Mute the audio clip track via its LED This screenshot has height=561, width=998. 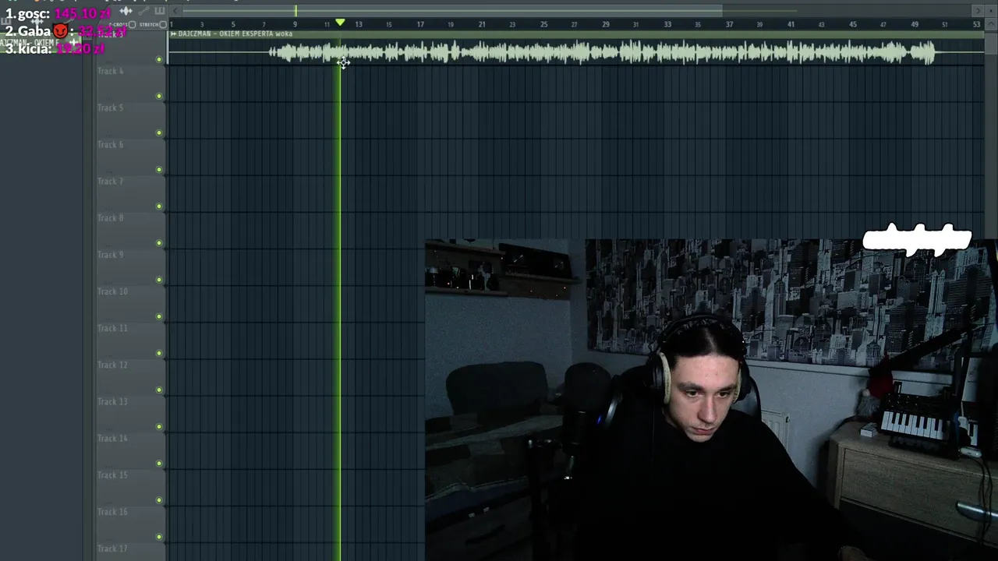click(159, 59)
